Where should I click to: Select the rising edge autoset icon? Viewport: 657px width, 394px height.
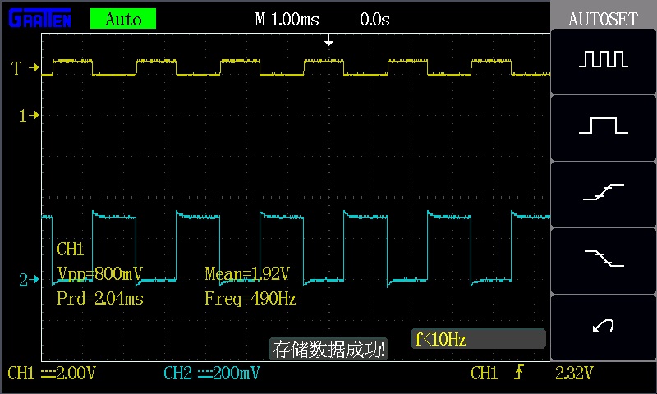604,192
